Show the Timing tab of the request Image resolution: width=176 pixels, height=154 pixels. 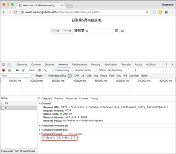tap(94, 98)
